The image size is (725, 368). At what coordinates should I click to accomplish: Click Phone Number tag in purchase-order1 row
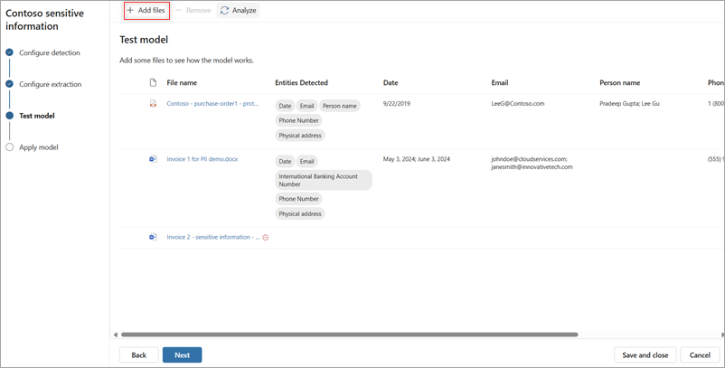coord(298,120)
